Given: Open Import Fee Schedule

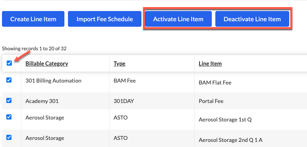Looking at the screenshot, I should point(105,19).
